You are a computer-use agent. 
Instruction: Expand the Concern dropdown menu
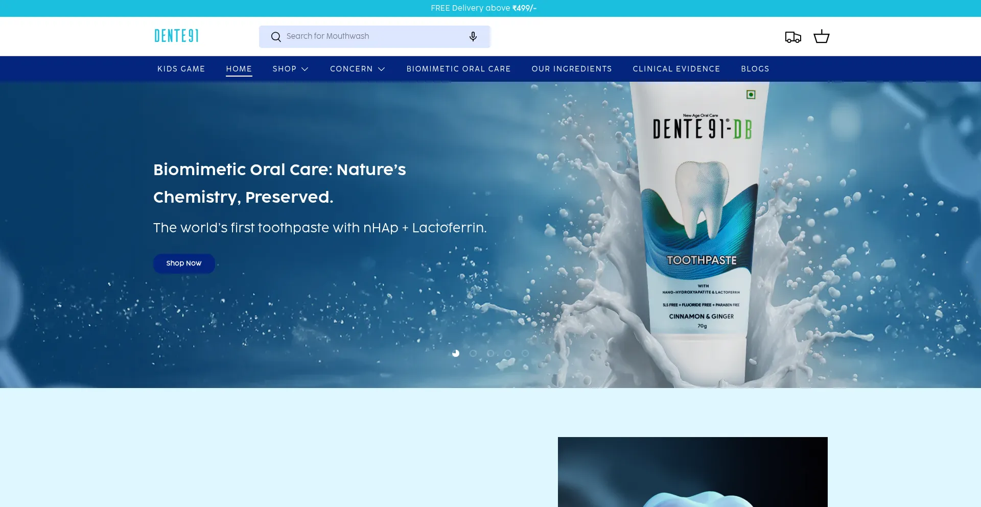357,69
